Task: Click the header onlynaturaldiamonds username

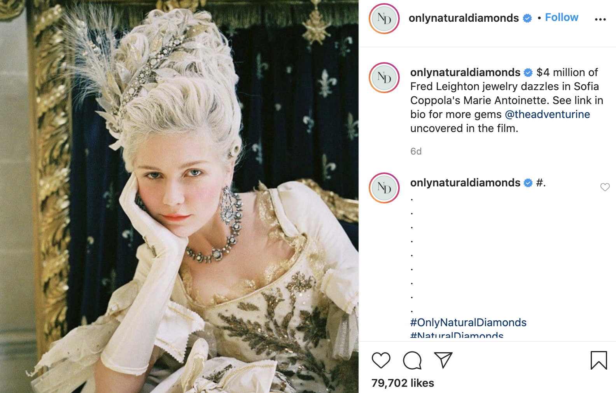Action: click(x=464, y=18)
